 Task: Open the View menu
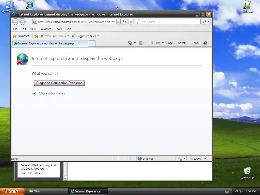coord(33,29)
